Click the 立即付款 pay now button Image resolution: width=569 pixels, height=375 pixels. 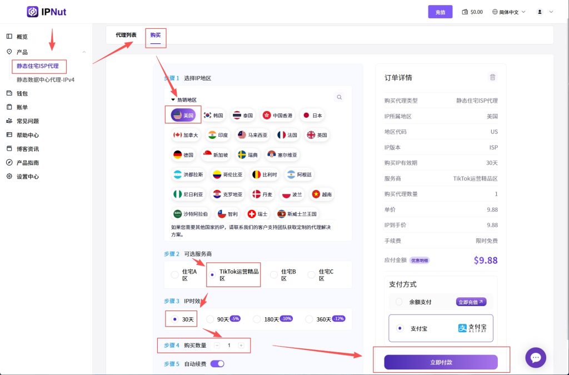441,362
